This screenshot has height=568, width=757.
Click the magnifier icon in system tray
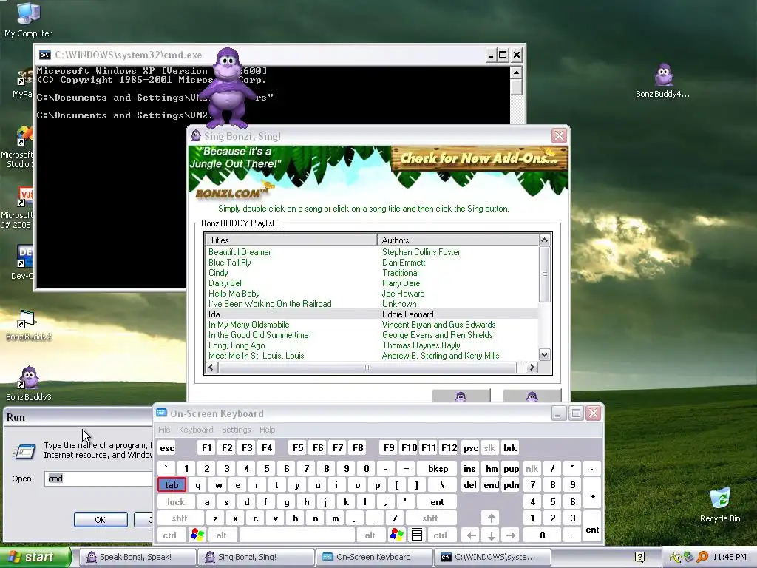pyautogui.click(x=702, y=557)
